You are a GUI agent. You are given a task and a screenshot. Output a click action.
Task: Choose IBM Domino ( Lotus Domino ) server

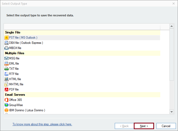click(82, 110)
